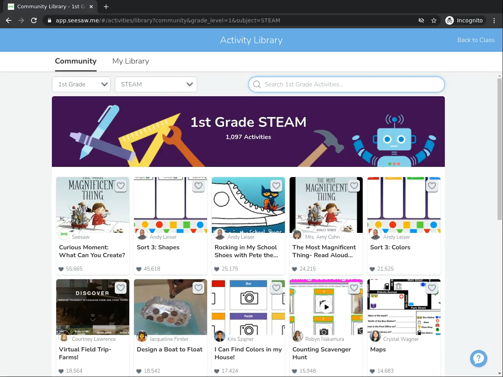Favorite I Can Find Colors in my House
Image resolution: width=503 pixels, height=377 pixels.
tap(276, 288)
